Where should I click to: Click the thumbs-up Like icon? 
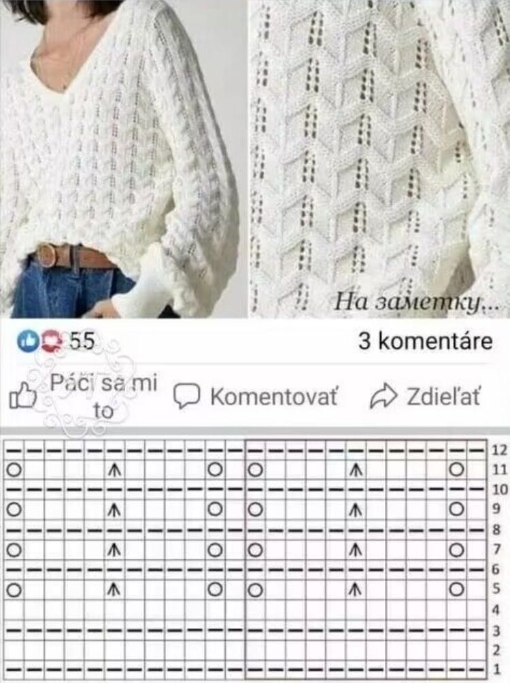23,396
